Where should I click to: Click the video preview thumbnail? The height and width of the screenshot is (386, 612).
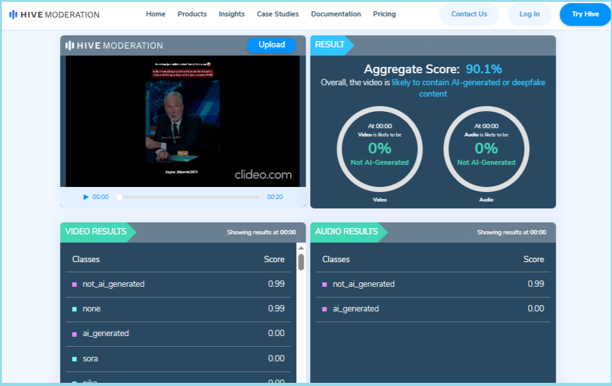pos(183,121)
